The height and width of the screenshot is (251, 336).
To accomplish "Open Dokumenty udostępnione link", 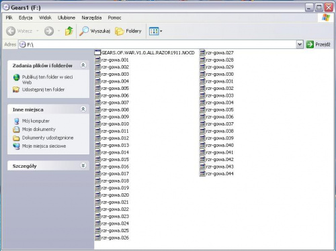I will [x=48, y=138].
